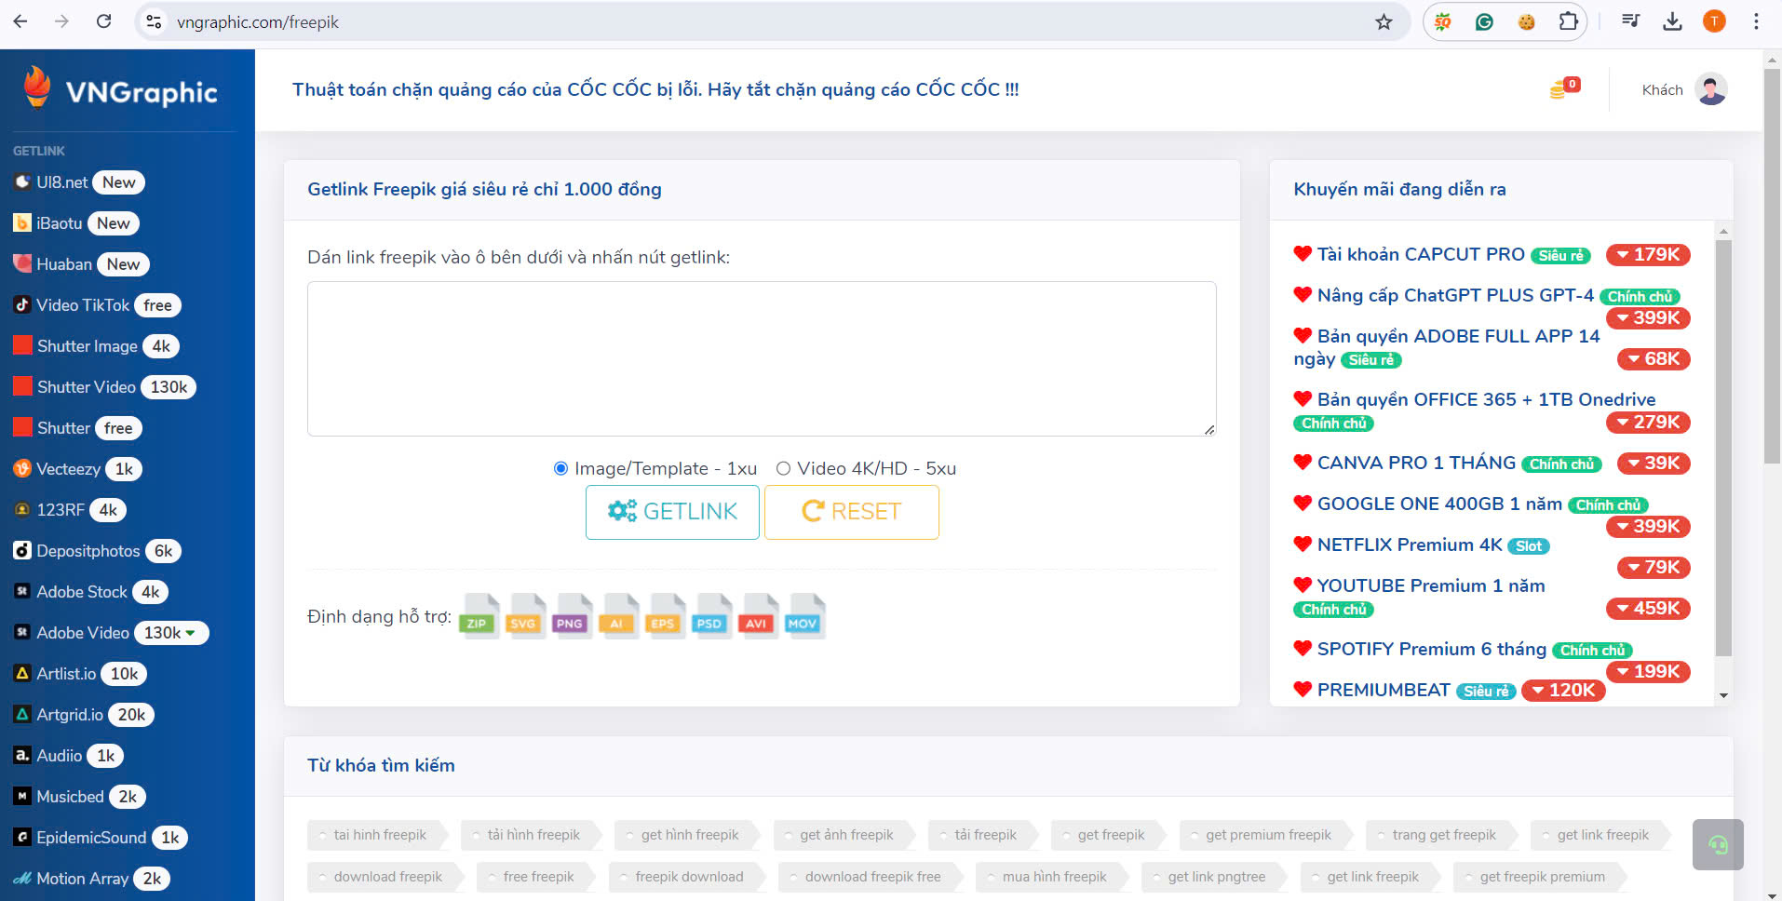This screenshot has width=1782, height=901.
Task: Click the 'get premium freepik' keyword tag
Action: (x=1268, y=835)
